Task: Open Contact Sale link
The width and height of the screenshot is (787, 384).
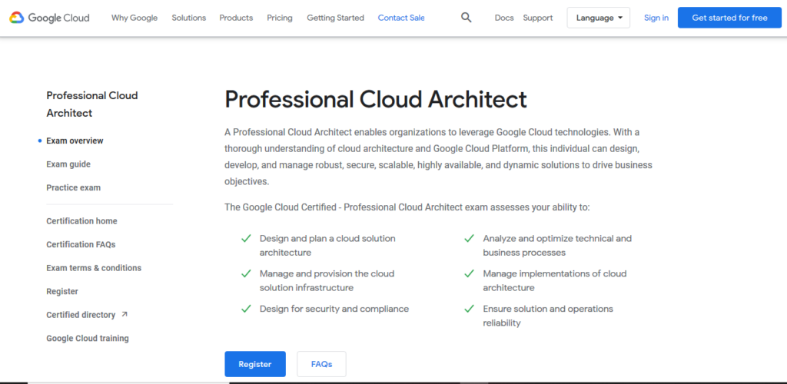Action: point(401,18)
